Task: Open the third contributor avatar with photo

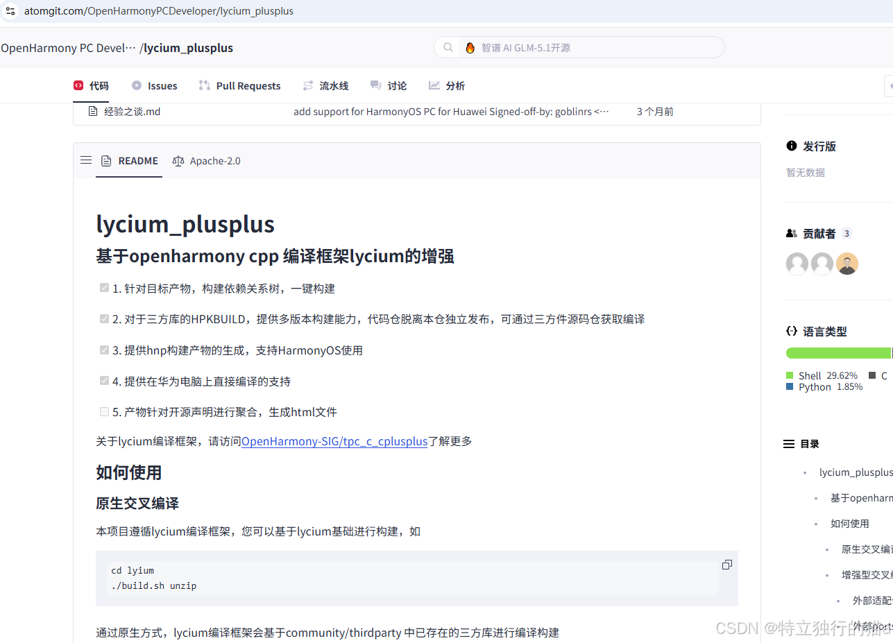Action: click(847, 264)
